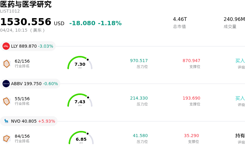Screen dimensions: 245x150
Task: Open the LLY 889.870 stock chip
Action: click(x=28, y=46)
